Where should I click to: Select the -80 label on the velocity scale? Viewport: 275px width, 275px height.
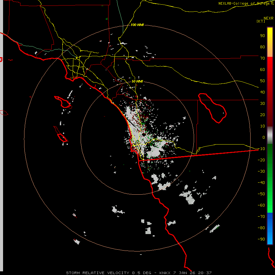[x=261, y=228]
